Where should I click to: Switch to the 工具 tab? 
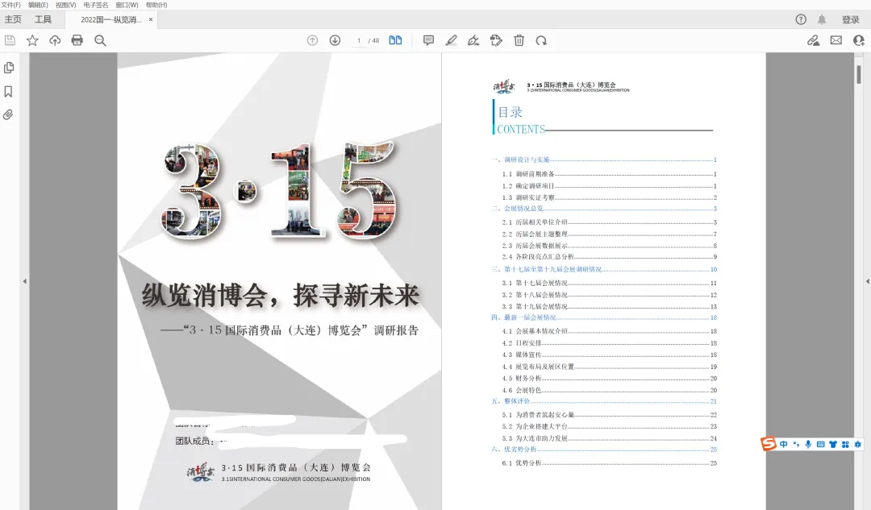[x=43, y=19]
